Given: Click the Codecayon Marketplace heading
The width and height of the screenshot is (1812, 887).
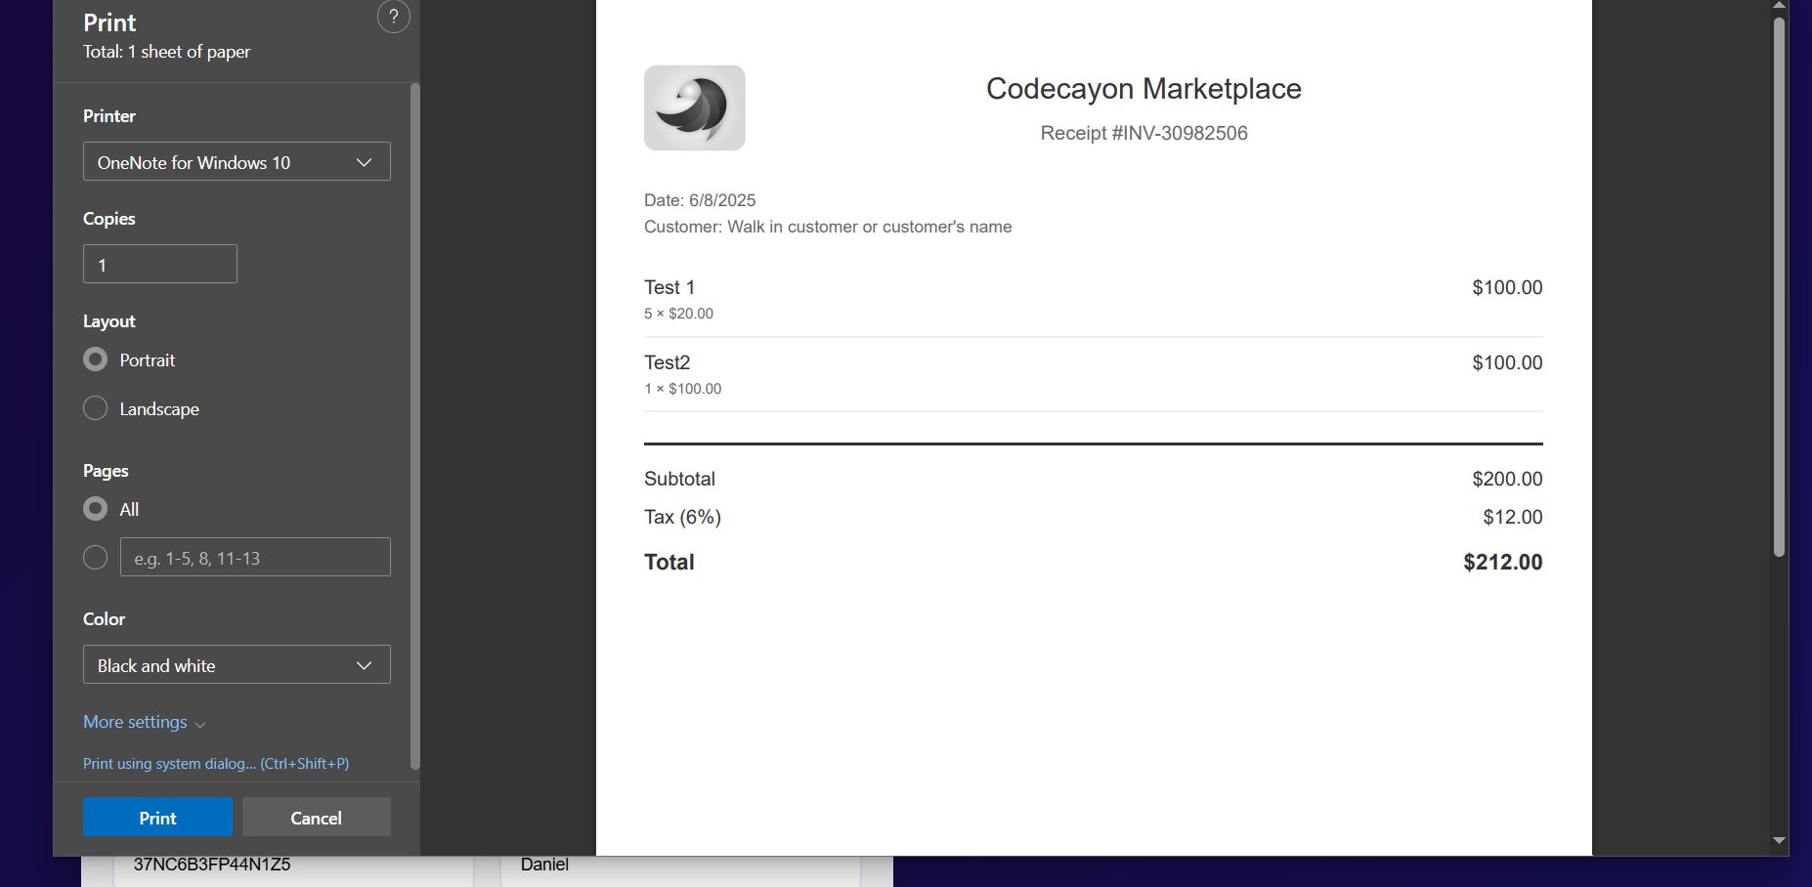Looking at the screenshot, I should [1143, 89].
